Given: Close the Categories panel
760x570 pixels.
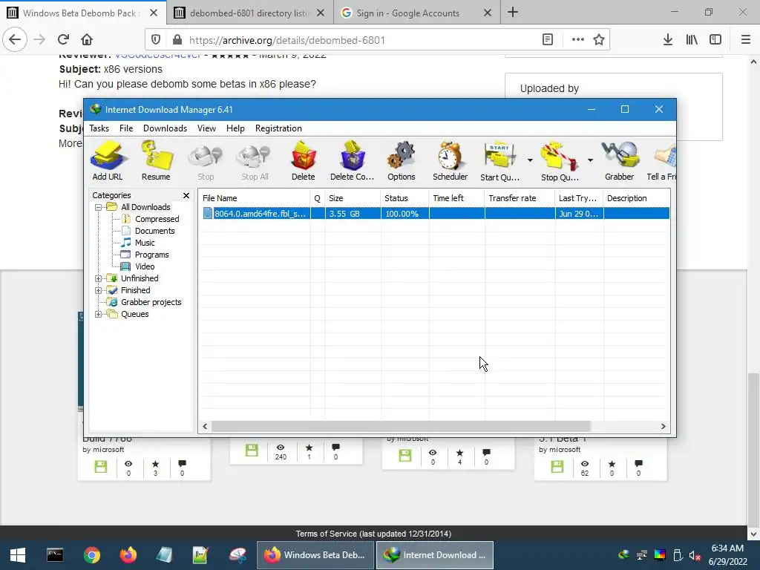Looking at the screenshot, I should coord(186,195).
